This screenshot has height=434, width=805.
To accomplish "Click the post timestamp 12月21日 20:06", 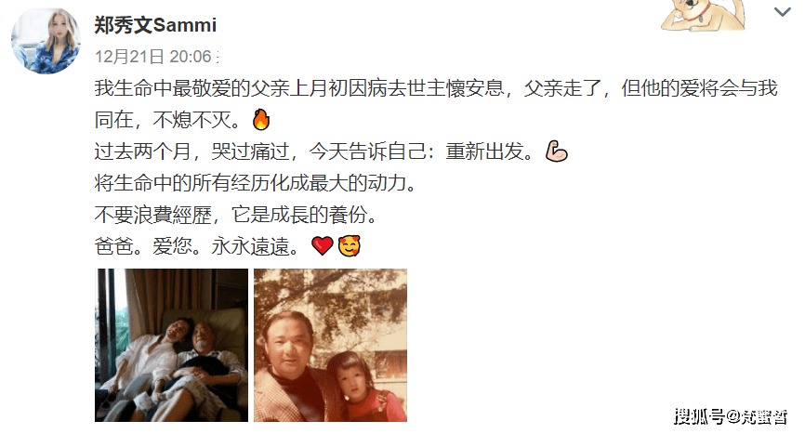I will [153, 57].
